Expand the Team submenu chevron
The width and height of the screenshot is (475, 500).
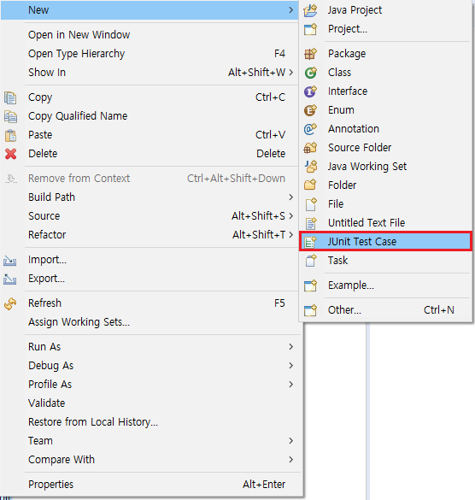[x=290, y=441]
